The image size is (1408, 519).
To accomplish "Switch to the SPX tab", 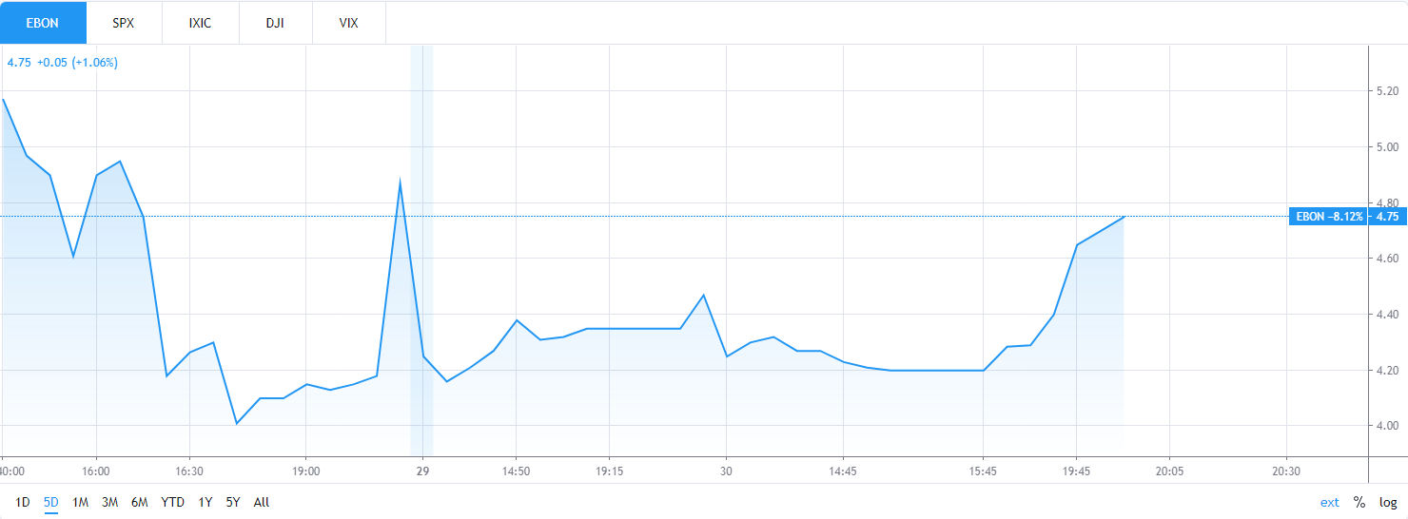I will click(124, 23).
